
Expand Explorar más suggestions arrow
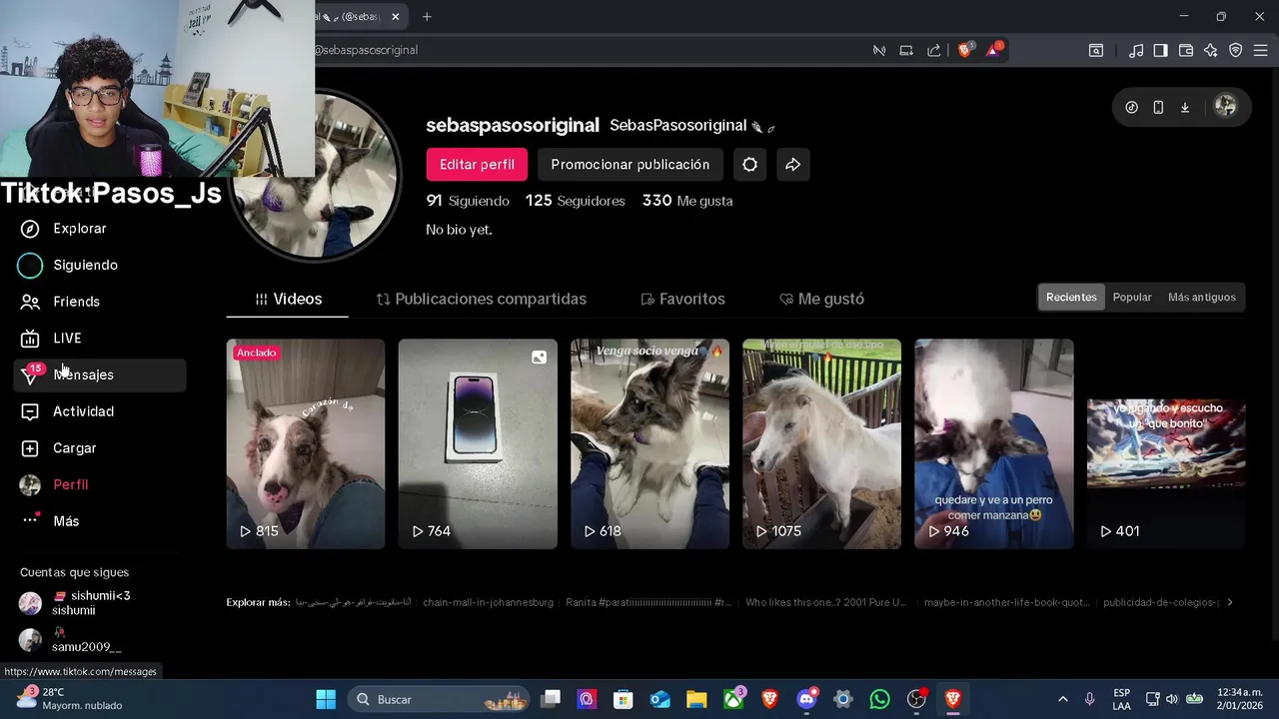1230,602
